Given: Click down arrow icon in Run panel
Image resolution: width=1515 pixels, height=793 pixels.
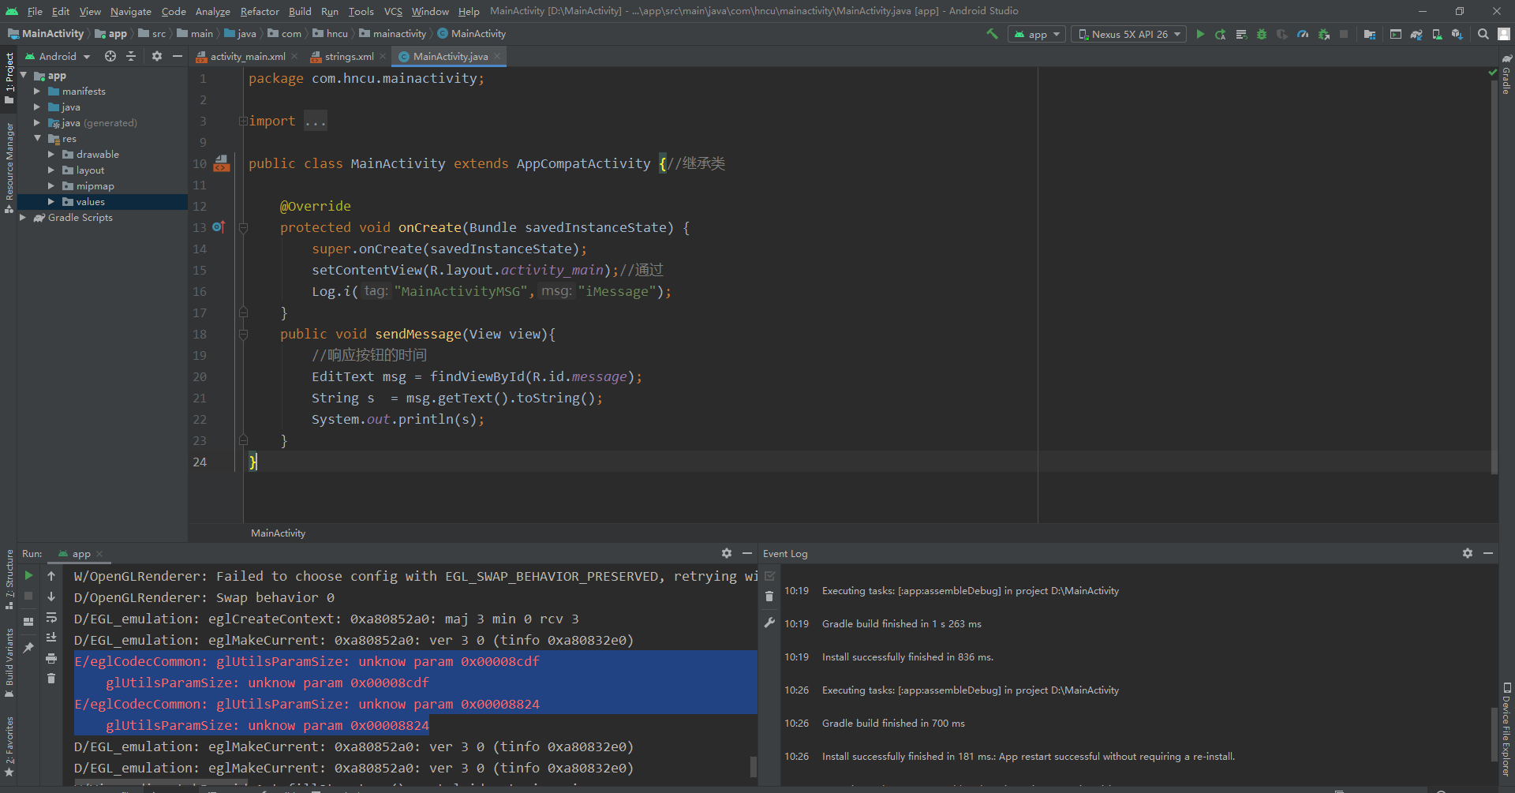Looking at the screenshot, I should tap(51, 597).
